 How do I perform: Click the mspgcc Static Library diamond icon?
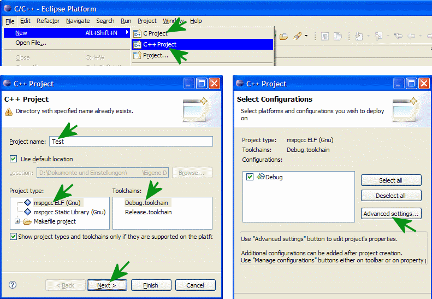27,212
